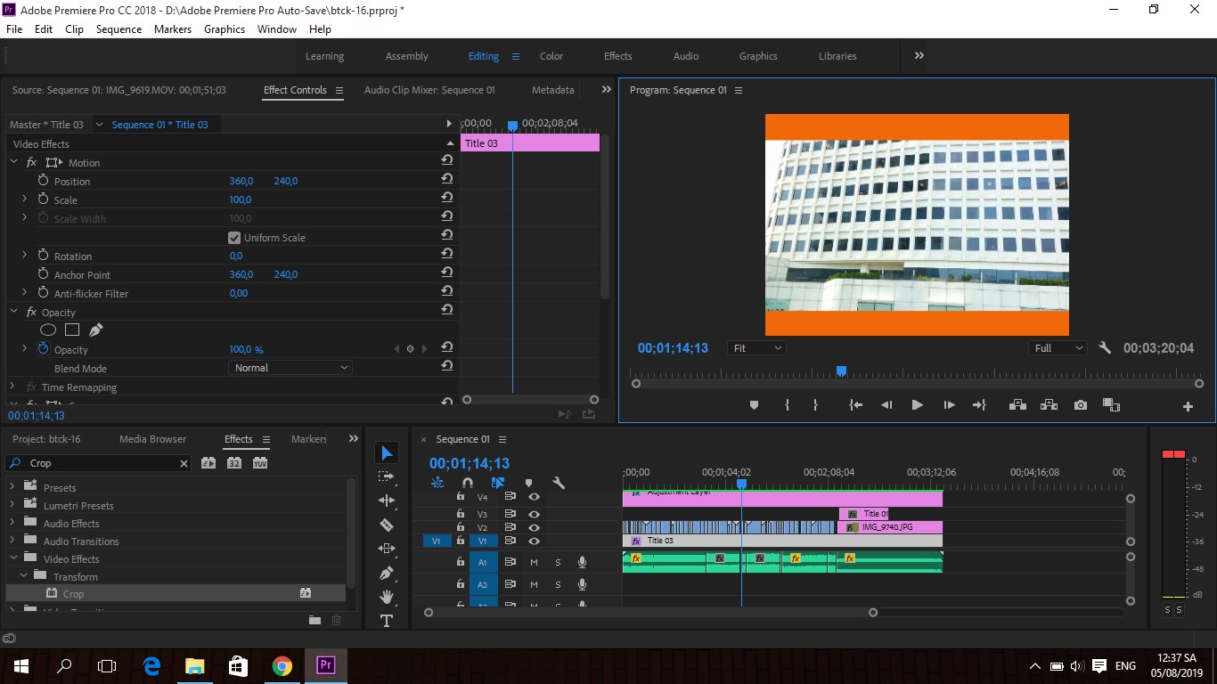Create 4-point polygon mask under Opacity
The image size is (1217, 684).
point(72,330)
